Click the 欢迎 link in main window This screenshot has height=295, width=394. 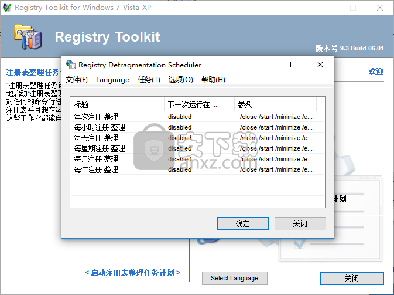pos(376,72)
